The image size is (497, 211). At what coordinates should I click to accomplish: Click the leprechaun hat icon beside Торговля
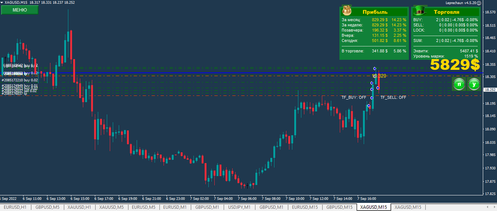pos(420,10)
